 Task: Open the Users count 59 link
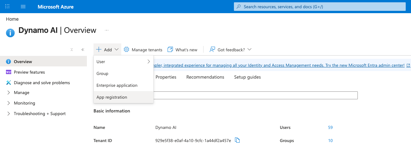pyautogui.click(x=330, y=128)
